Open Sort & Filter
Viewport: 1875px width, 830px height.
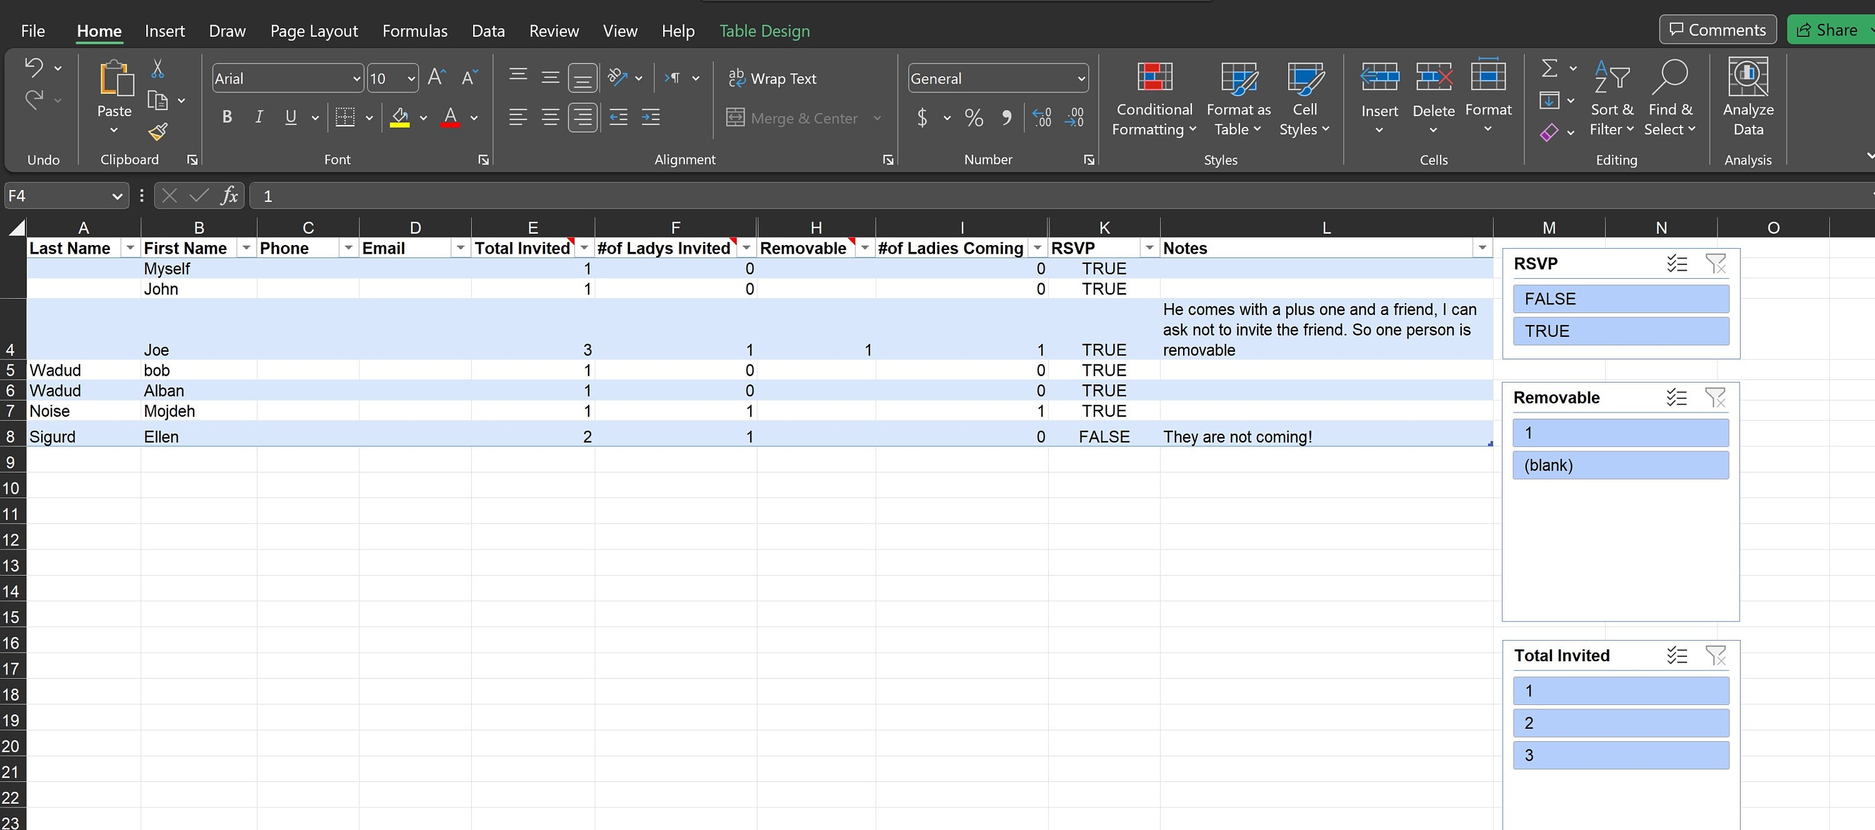coord(1611,98)
